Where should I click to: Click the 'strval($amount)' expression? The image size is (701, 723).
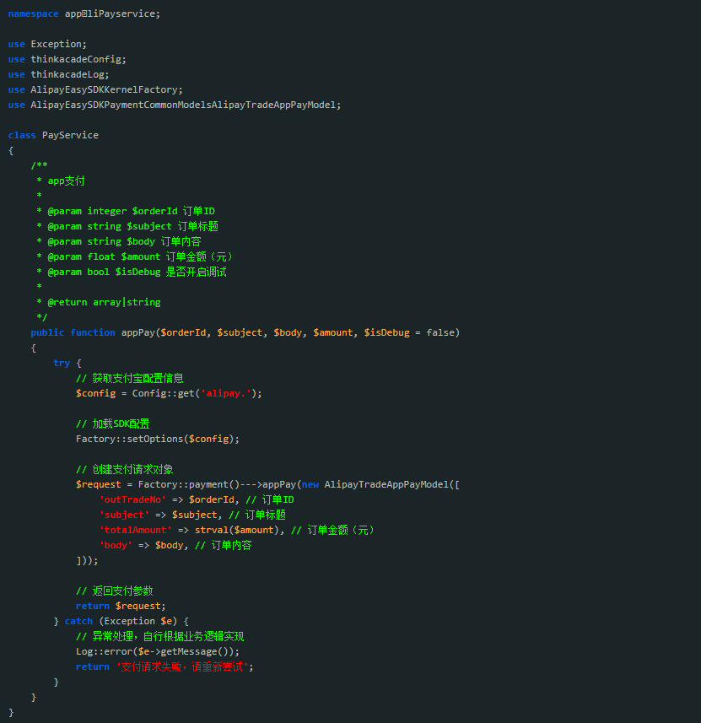pos(237,531)
